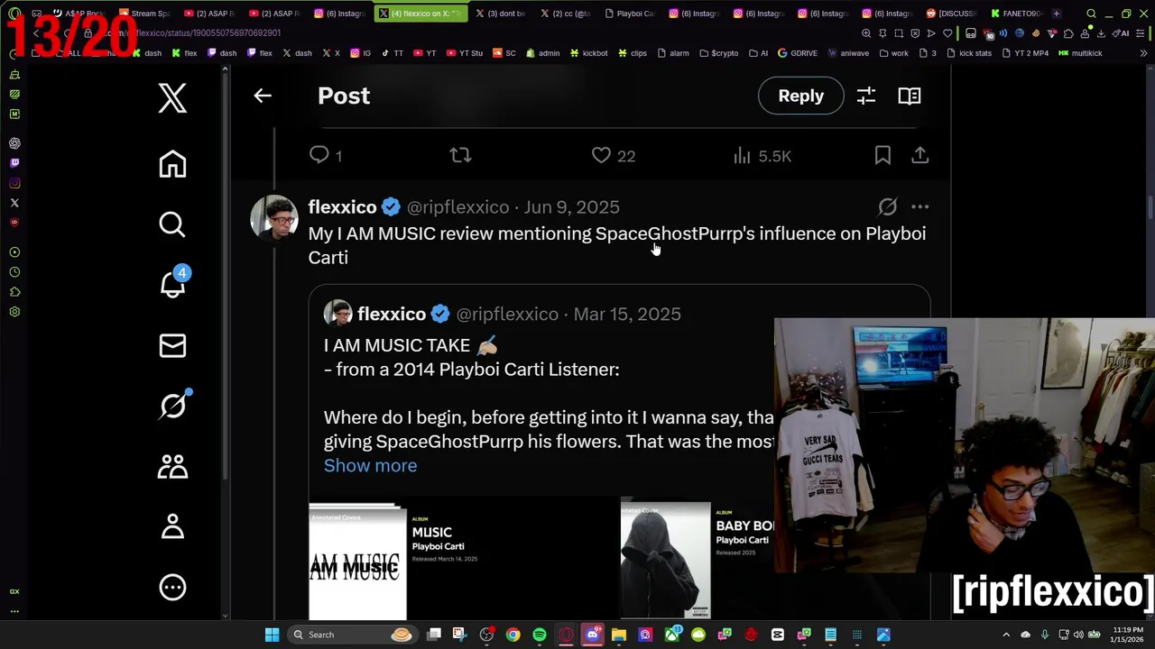Image resolution: width=1155 pixels, height=649 pixels.
Task: Click the Reply button in header
Action: (x=800, y=96)
